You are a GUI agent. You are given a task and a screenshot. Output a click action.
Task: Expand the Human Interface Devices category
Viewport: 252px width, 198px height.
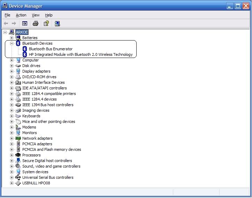pyautogui.click(x=12, y=82)
